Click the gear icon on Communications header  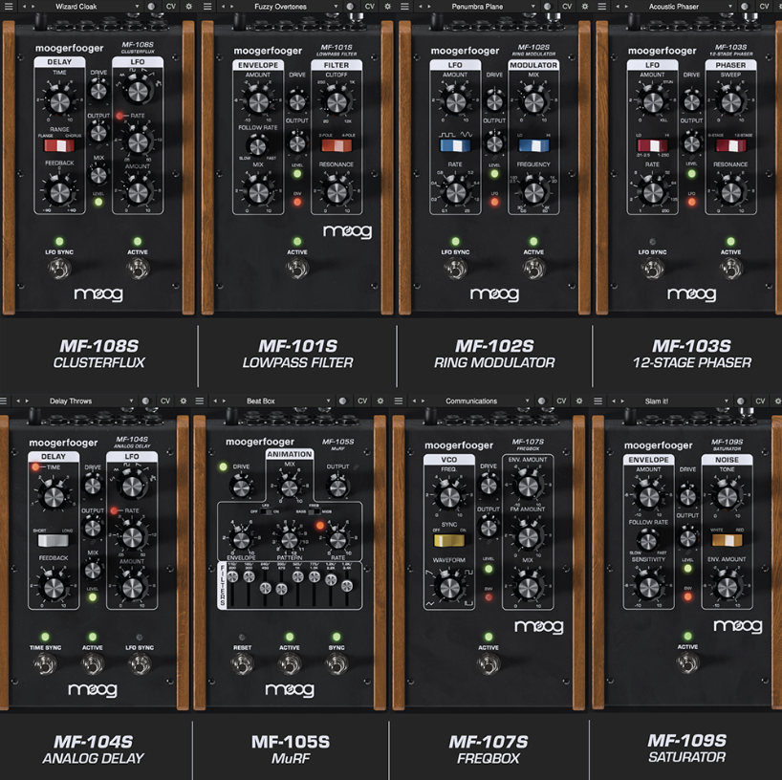[x=579, y=401]
